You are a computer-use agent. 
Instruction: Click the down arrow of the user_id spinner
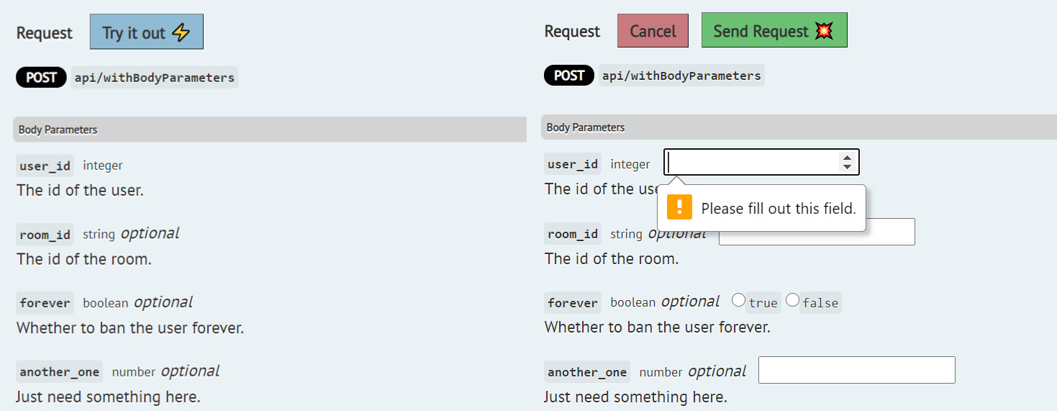pos(847,167)
